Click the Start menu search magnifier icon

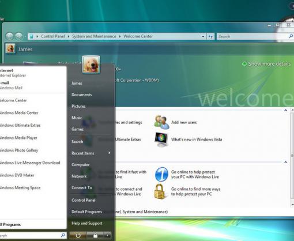point(63,235)
